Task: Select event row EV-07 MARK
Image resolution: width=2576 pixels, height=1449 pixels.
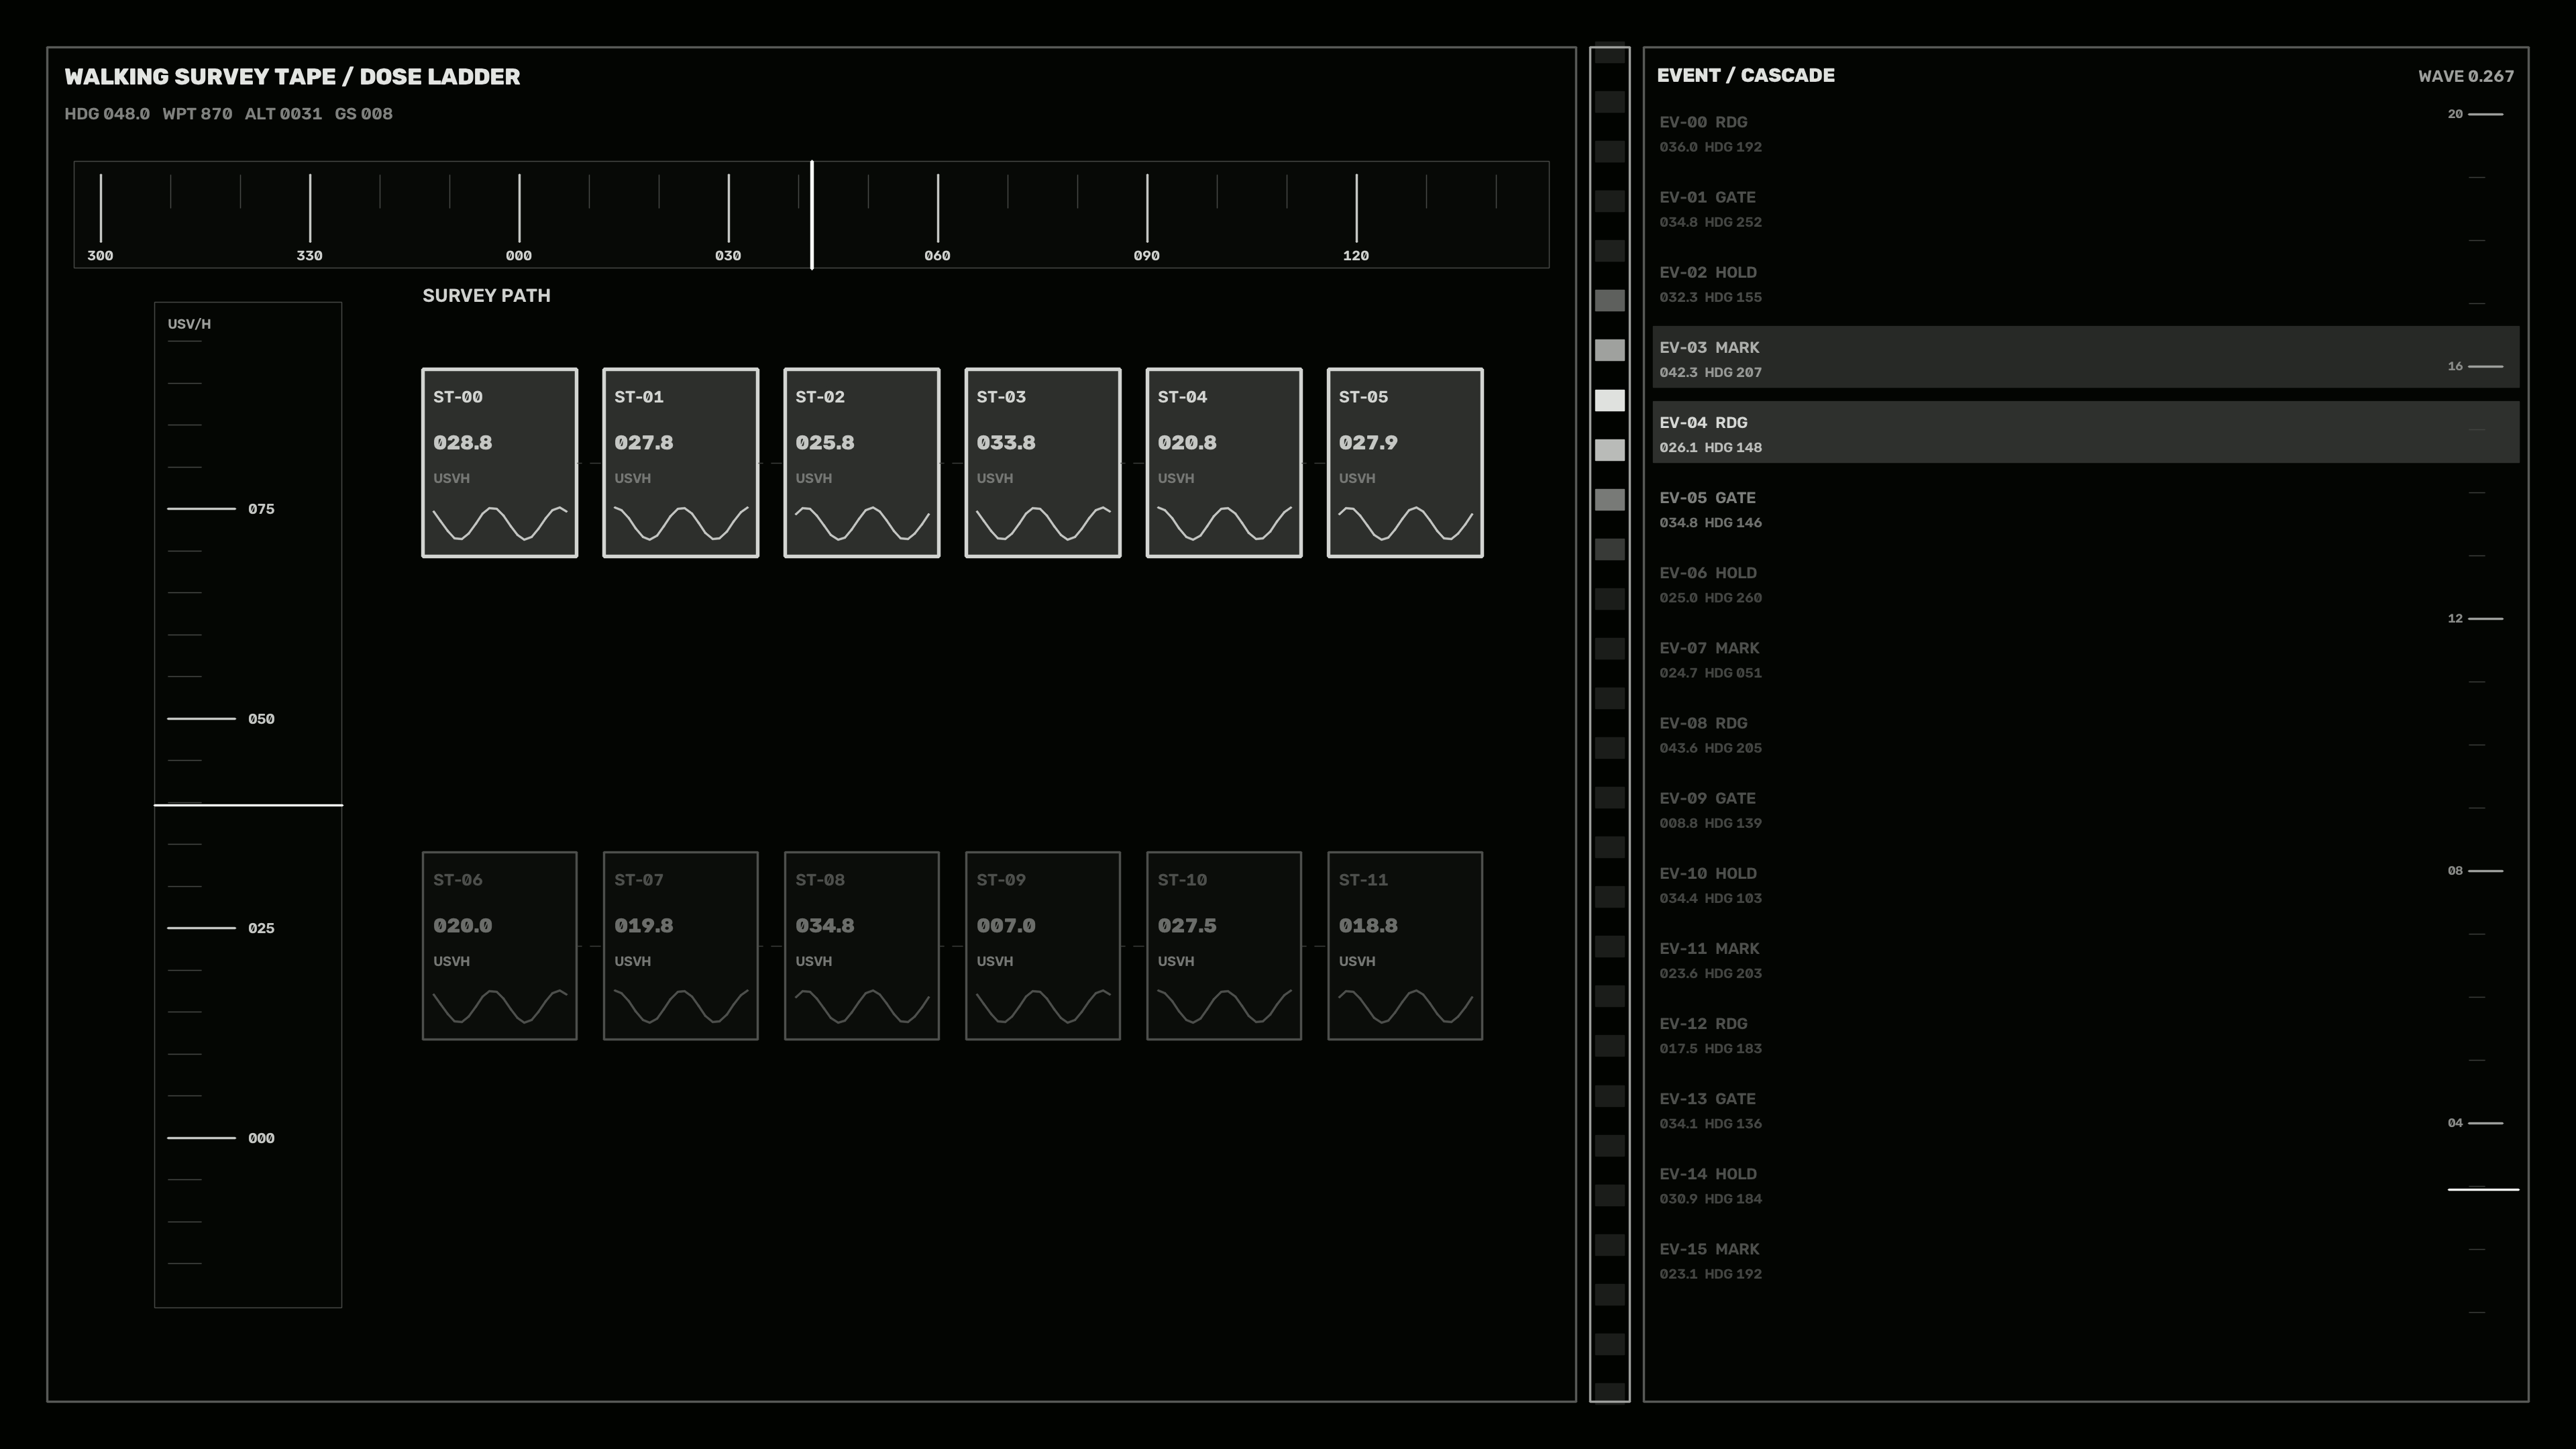Action: point(2085,658)
